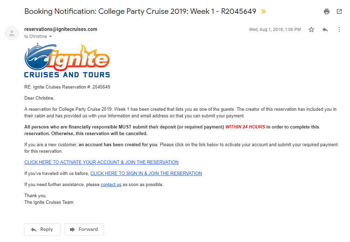This screenshot has width=350, height=242.
Task: Click the Ignite Cruises and Tours logo
Action: pos(67,60)
